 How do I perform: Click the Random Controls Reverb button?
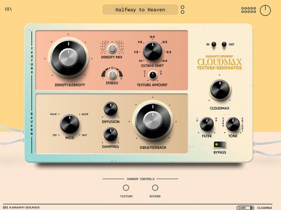[155, 188]
